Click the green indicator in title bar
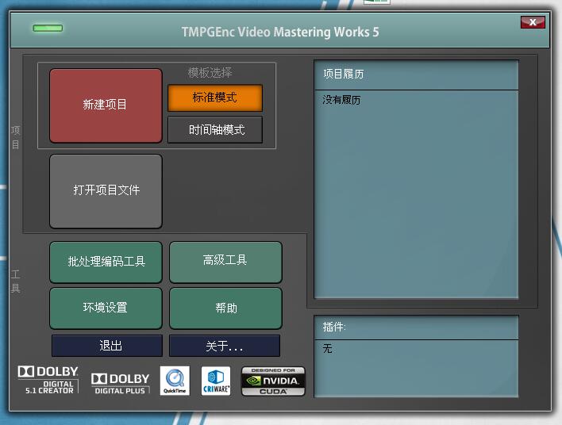562x425 pixels. (x=48, y=28)
